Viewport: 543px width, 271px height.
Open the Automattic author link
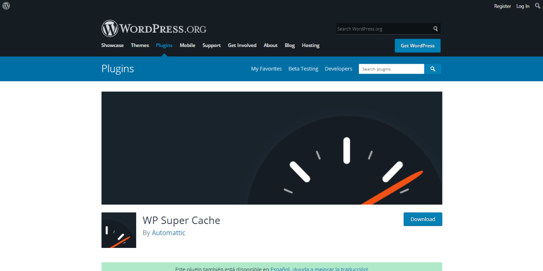click(x=168, y=233)
